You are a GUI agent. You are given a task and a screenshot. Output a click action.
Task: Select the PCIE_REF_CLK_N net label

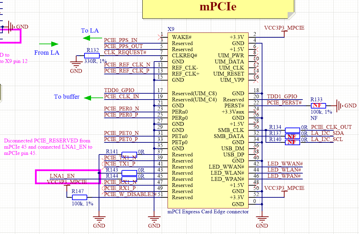(127, 65)
